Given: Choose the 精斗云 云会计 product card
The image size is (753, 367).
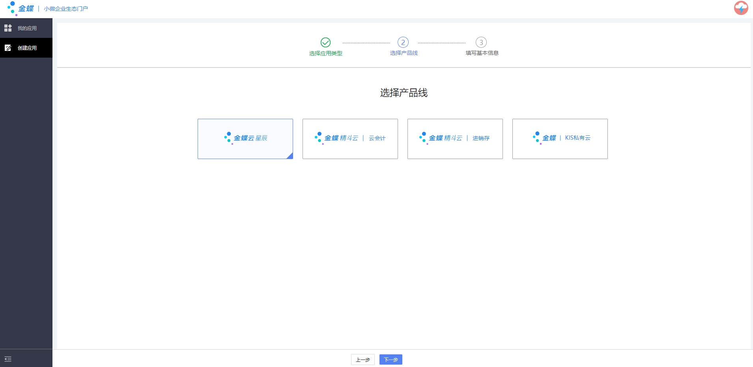Looking at the screenshot, I should (x=350, y=139).
